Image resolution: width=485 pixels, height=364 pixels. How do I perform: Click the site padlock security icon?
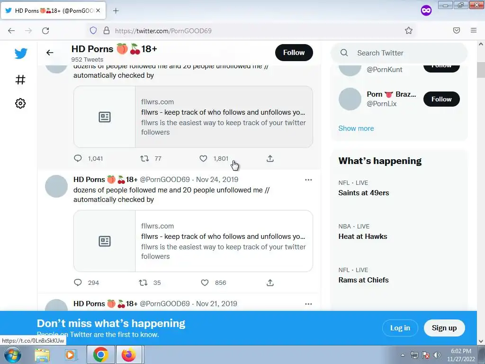pos(107,30)
